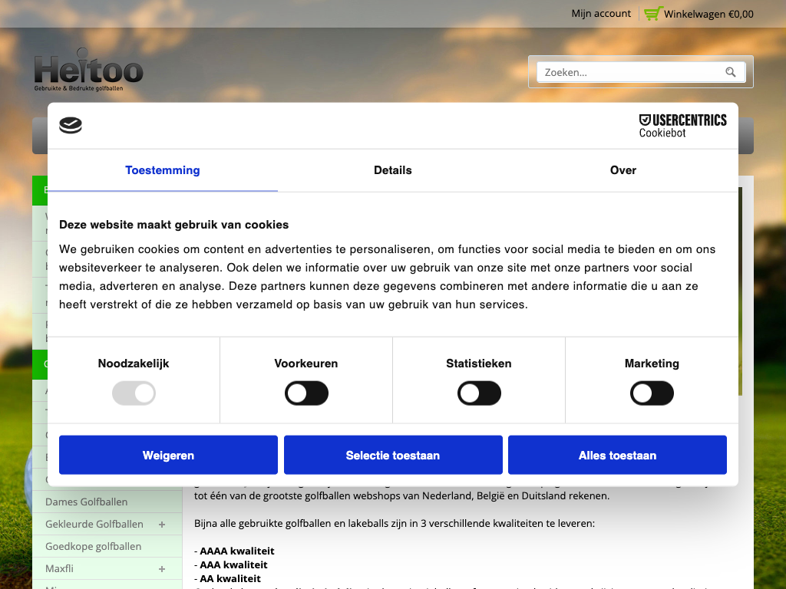Toggle the Voorkeuren cookie switch
This screenshot has height=589, width=786.
pyautogui.click(x=306, y=393)
